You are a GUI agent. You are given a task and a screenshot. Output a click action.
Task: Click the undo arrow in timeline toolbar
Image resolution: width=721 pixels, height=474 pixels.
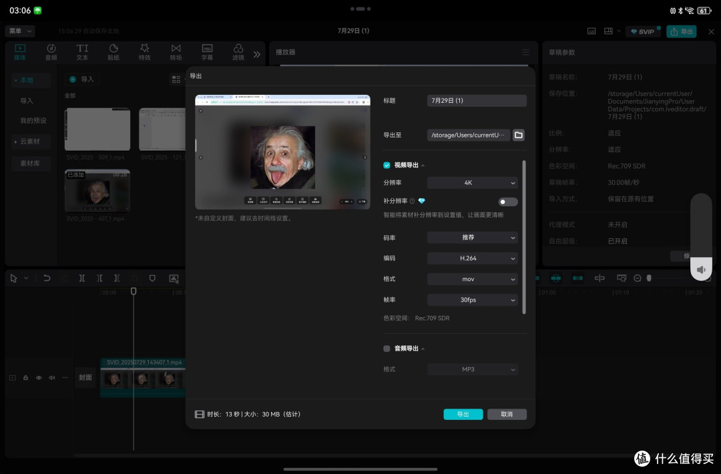47,278
